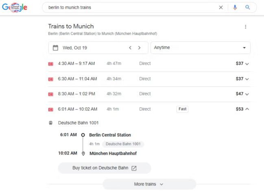This screenshot has width=264, height=196.
Task: Expand the 6:30 AM $37 train details
Action: click(x=247, y=79)
